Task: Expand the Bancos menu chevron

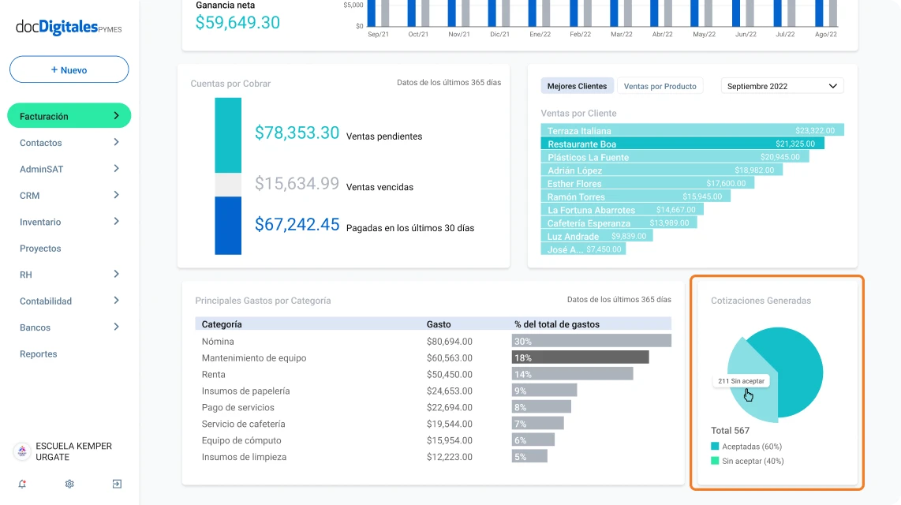Action: point(116,327)
